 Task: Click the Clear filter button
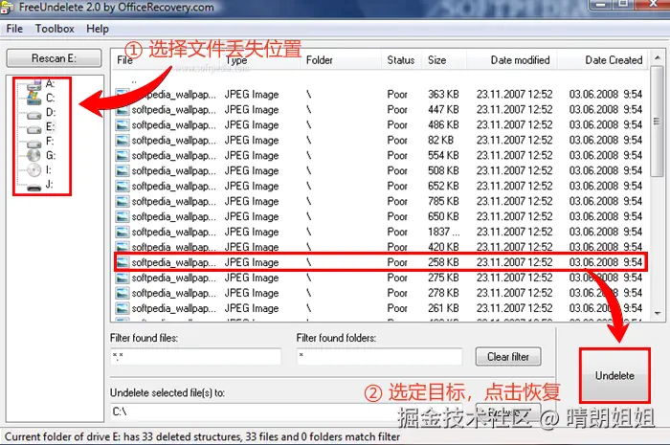[x=508, y=357]
